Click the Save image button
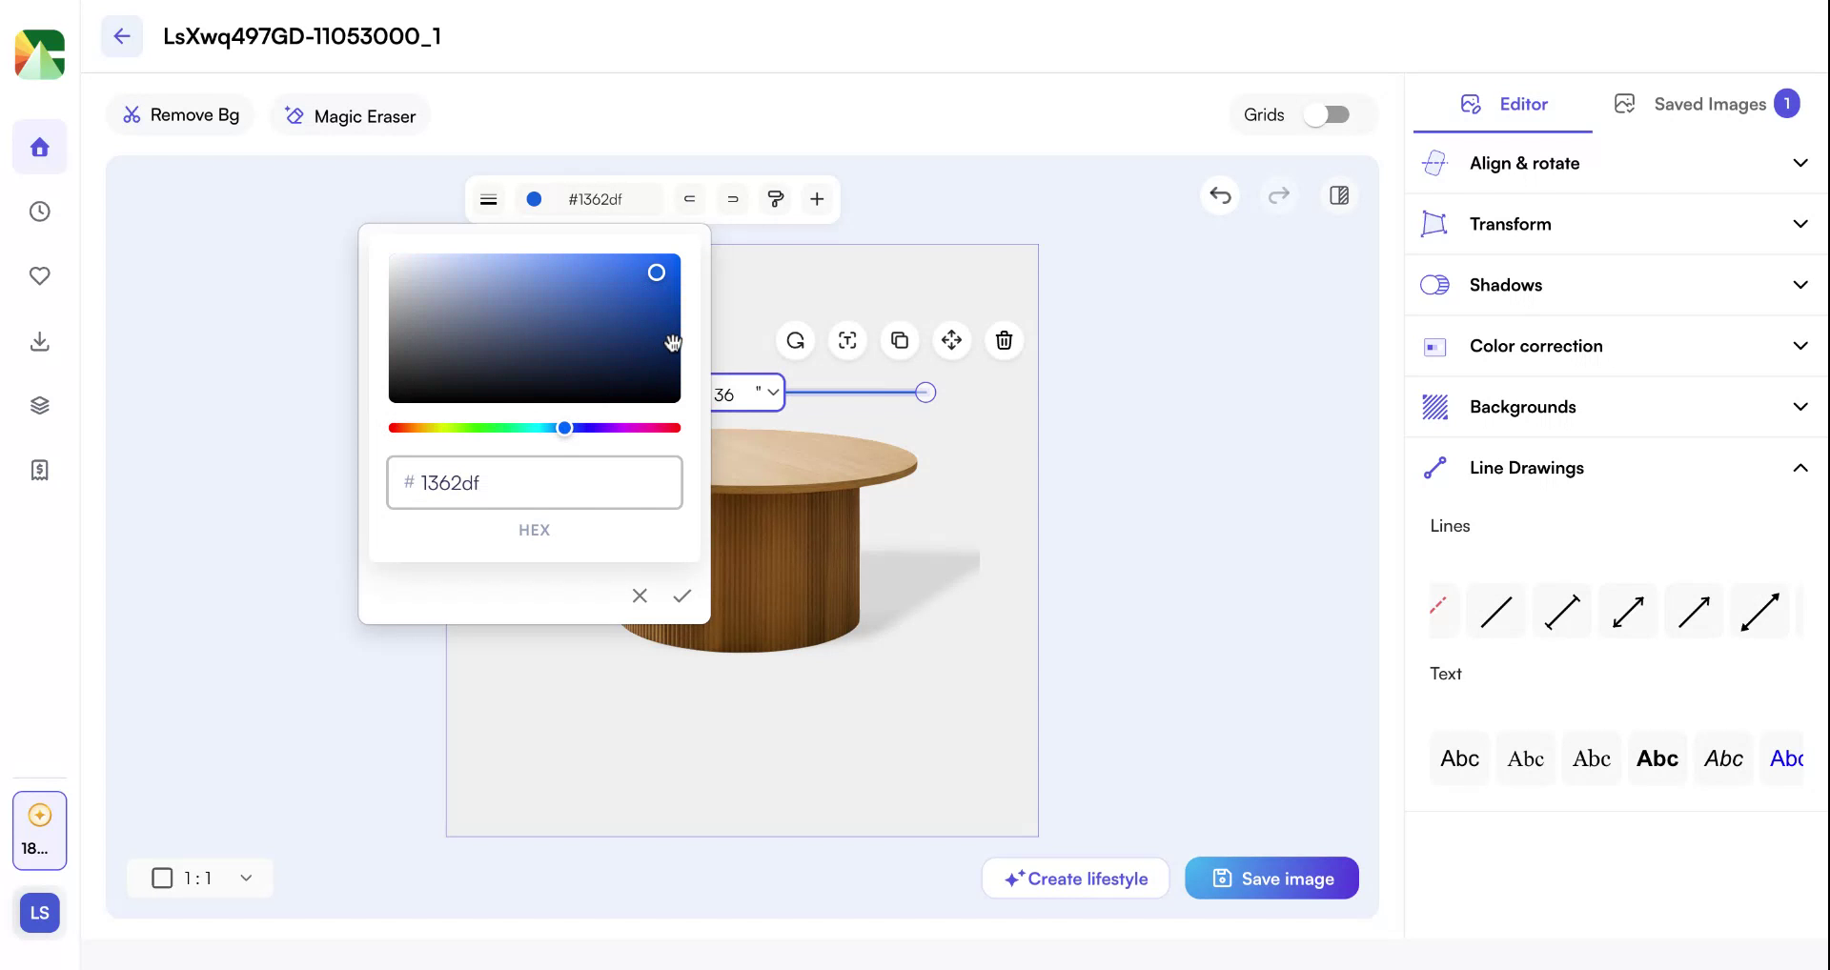Image resolution: width=1830 pixels, height=970 pixels. pyautogui.click(x=1271, y=878)
